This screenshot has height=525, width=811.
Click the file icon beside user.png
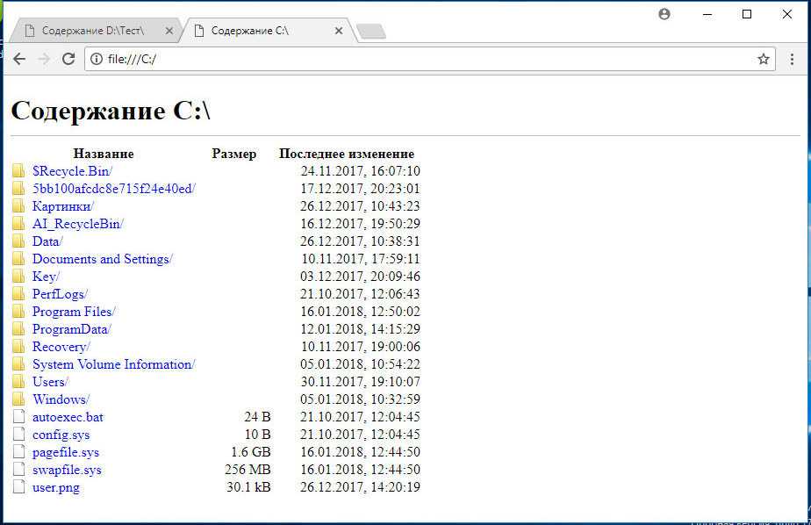coord(18,487)
